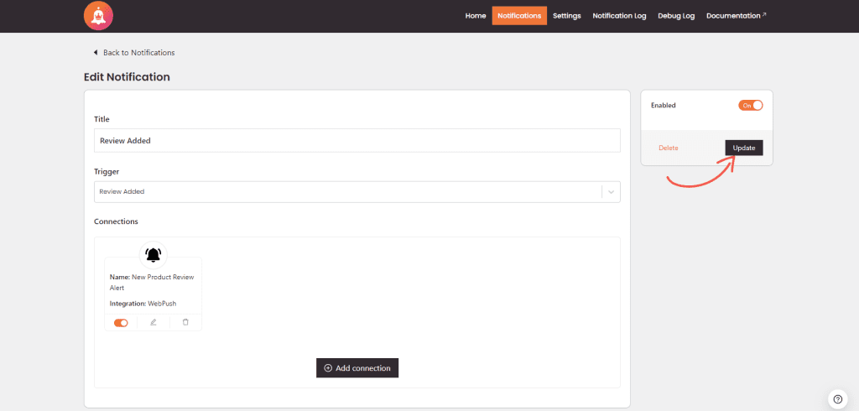Click the Enabled label
Viewport: 859px width, 411px height.
click(x=663, y=105)
